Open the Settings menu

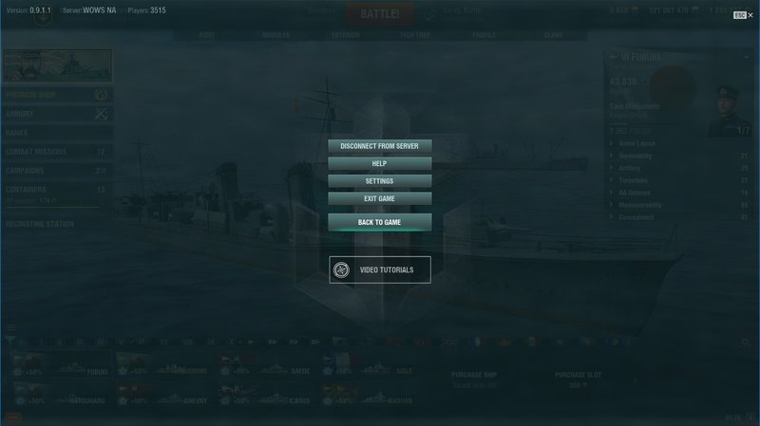379,181
